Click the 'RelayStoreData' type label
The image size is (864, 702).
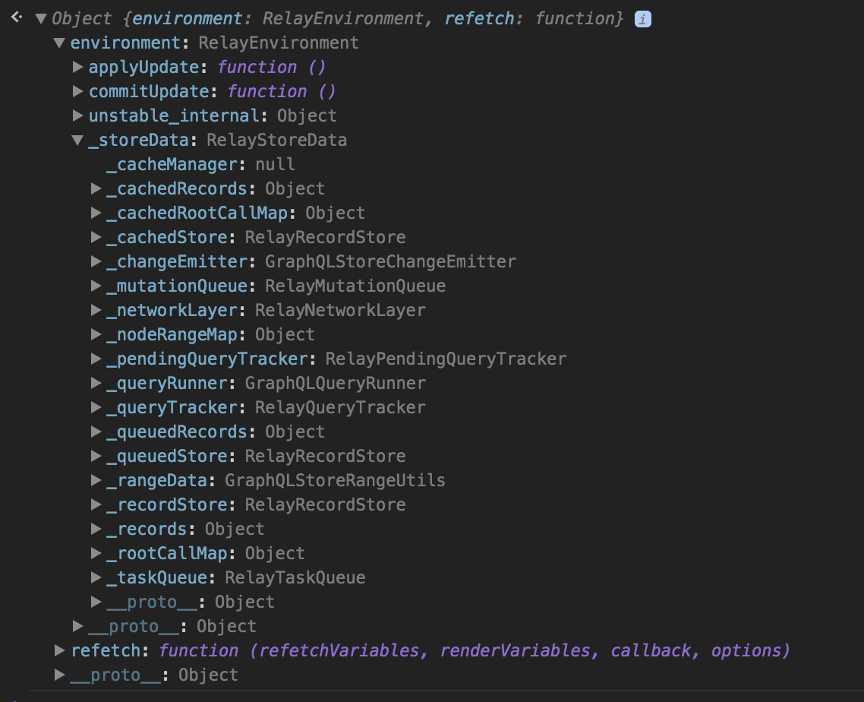click(276, 140)
